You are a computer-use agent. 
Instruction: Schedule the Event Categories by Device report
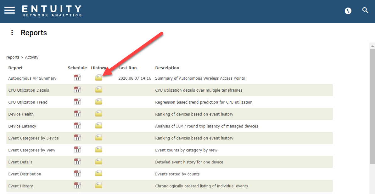point(77,138)
